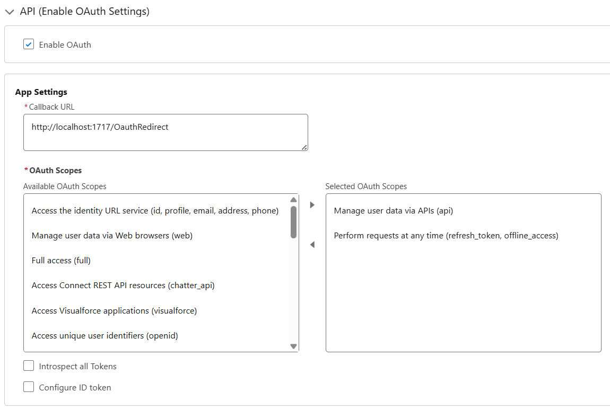Disable the Enable OAuth checkbox

click(x=28, y=44)
